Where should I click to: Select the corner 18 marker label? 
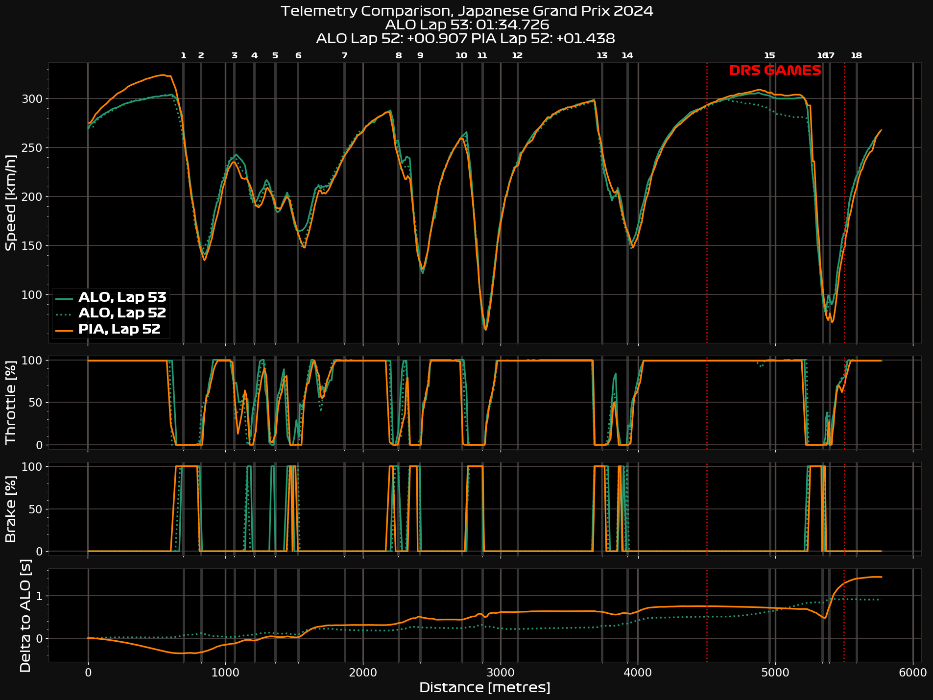(x=856, y=56)
